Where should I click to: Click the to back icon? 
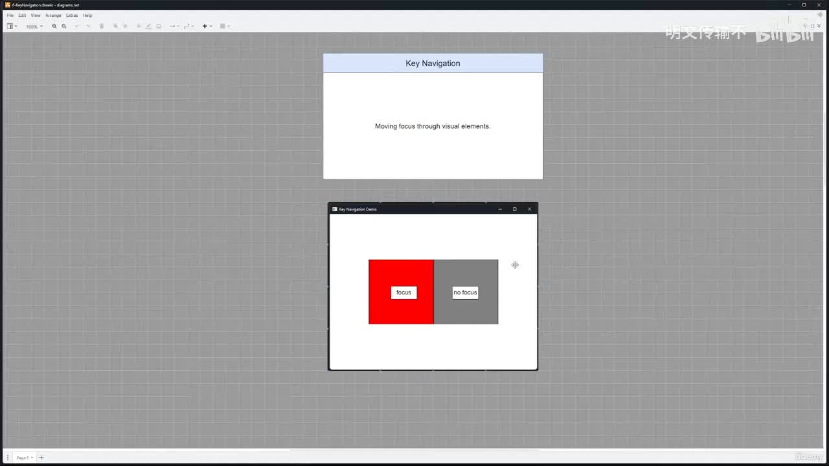(126, 27)
